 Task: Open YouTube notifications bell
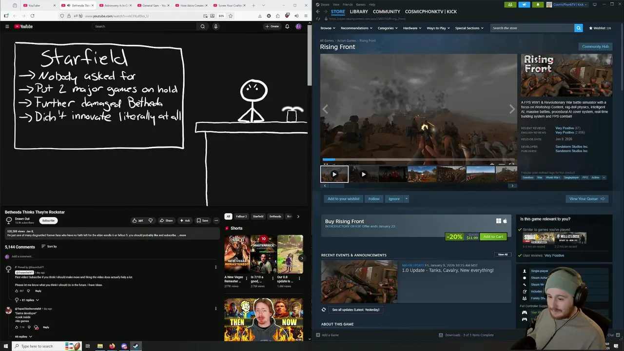[x=287, y=26]
